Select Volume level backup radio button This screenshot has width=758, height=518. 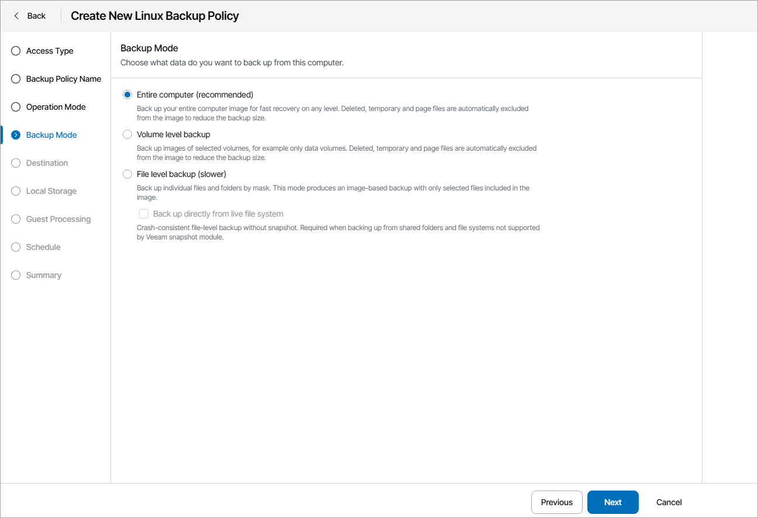tap(127, 134)
